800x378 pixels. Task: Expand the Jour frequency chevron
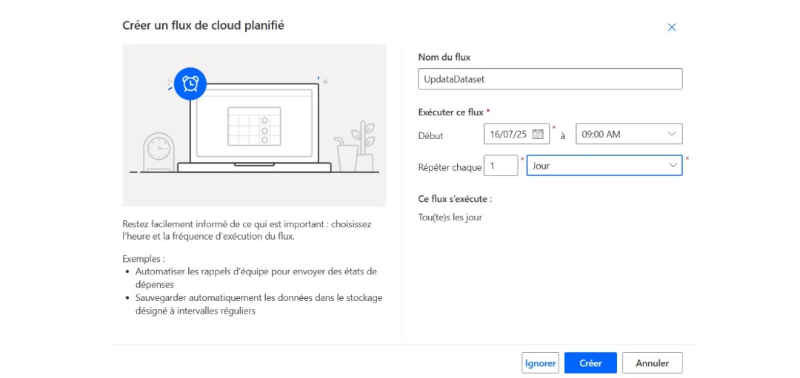pos(673,166)
